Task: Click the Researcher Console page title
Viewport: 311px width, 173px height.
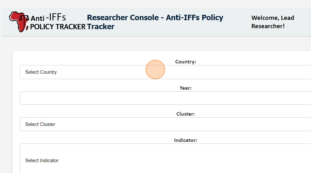Action: (155, 18)
